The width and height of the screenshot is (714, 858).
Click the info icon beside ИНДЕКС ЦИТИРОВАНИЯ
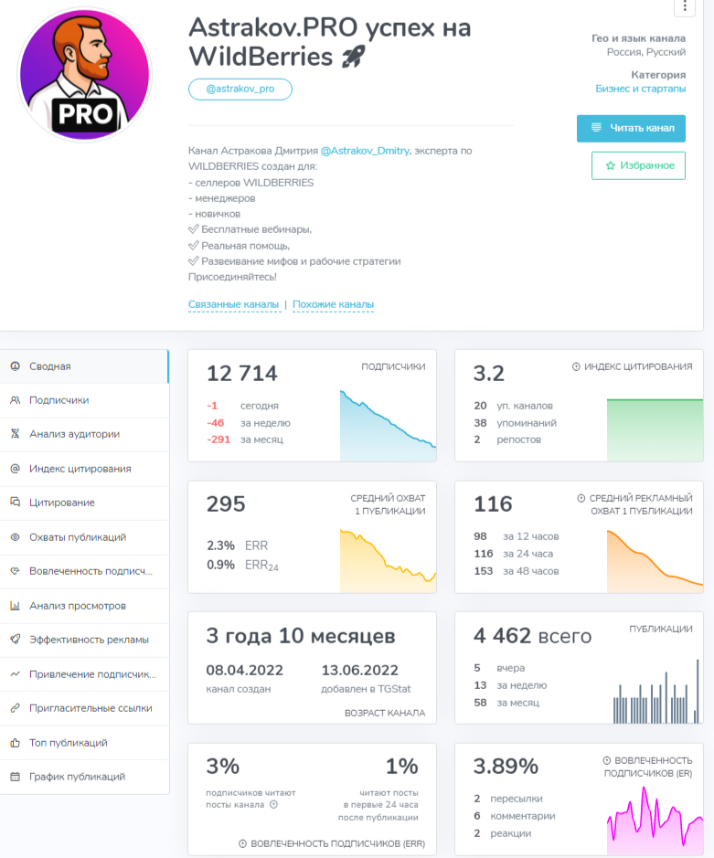[x=576, y=366]
